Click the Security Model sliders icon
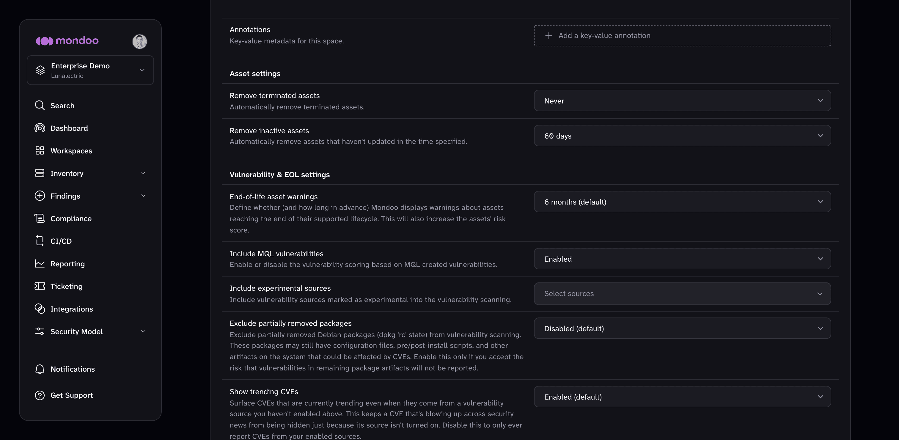Viewport: 899px width, 440px height. (40, 331)
